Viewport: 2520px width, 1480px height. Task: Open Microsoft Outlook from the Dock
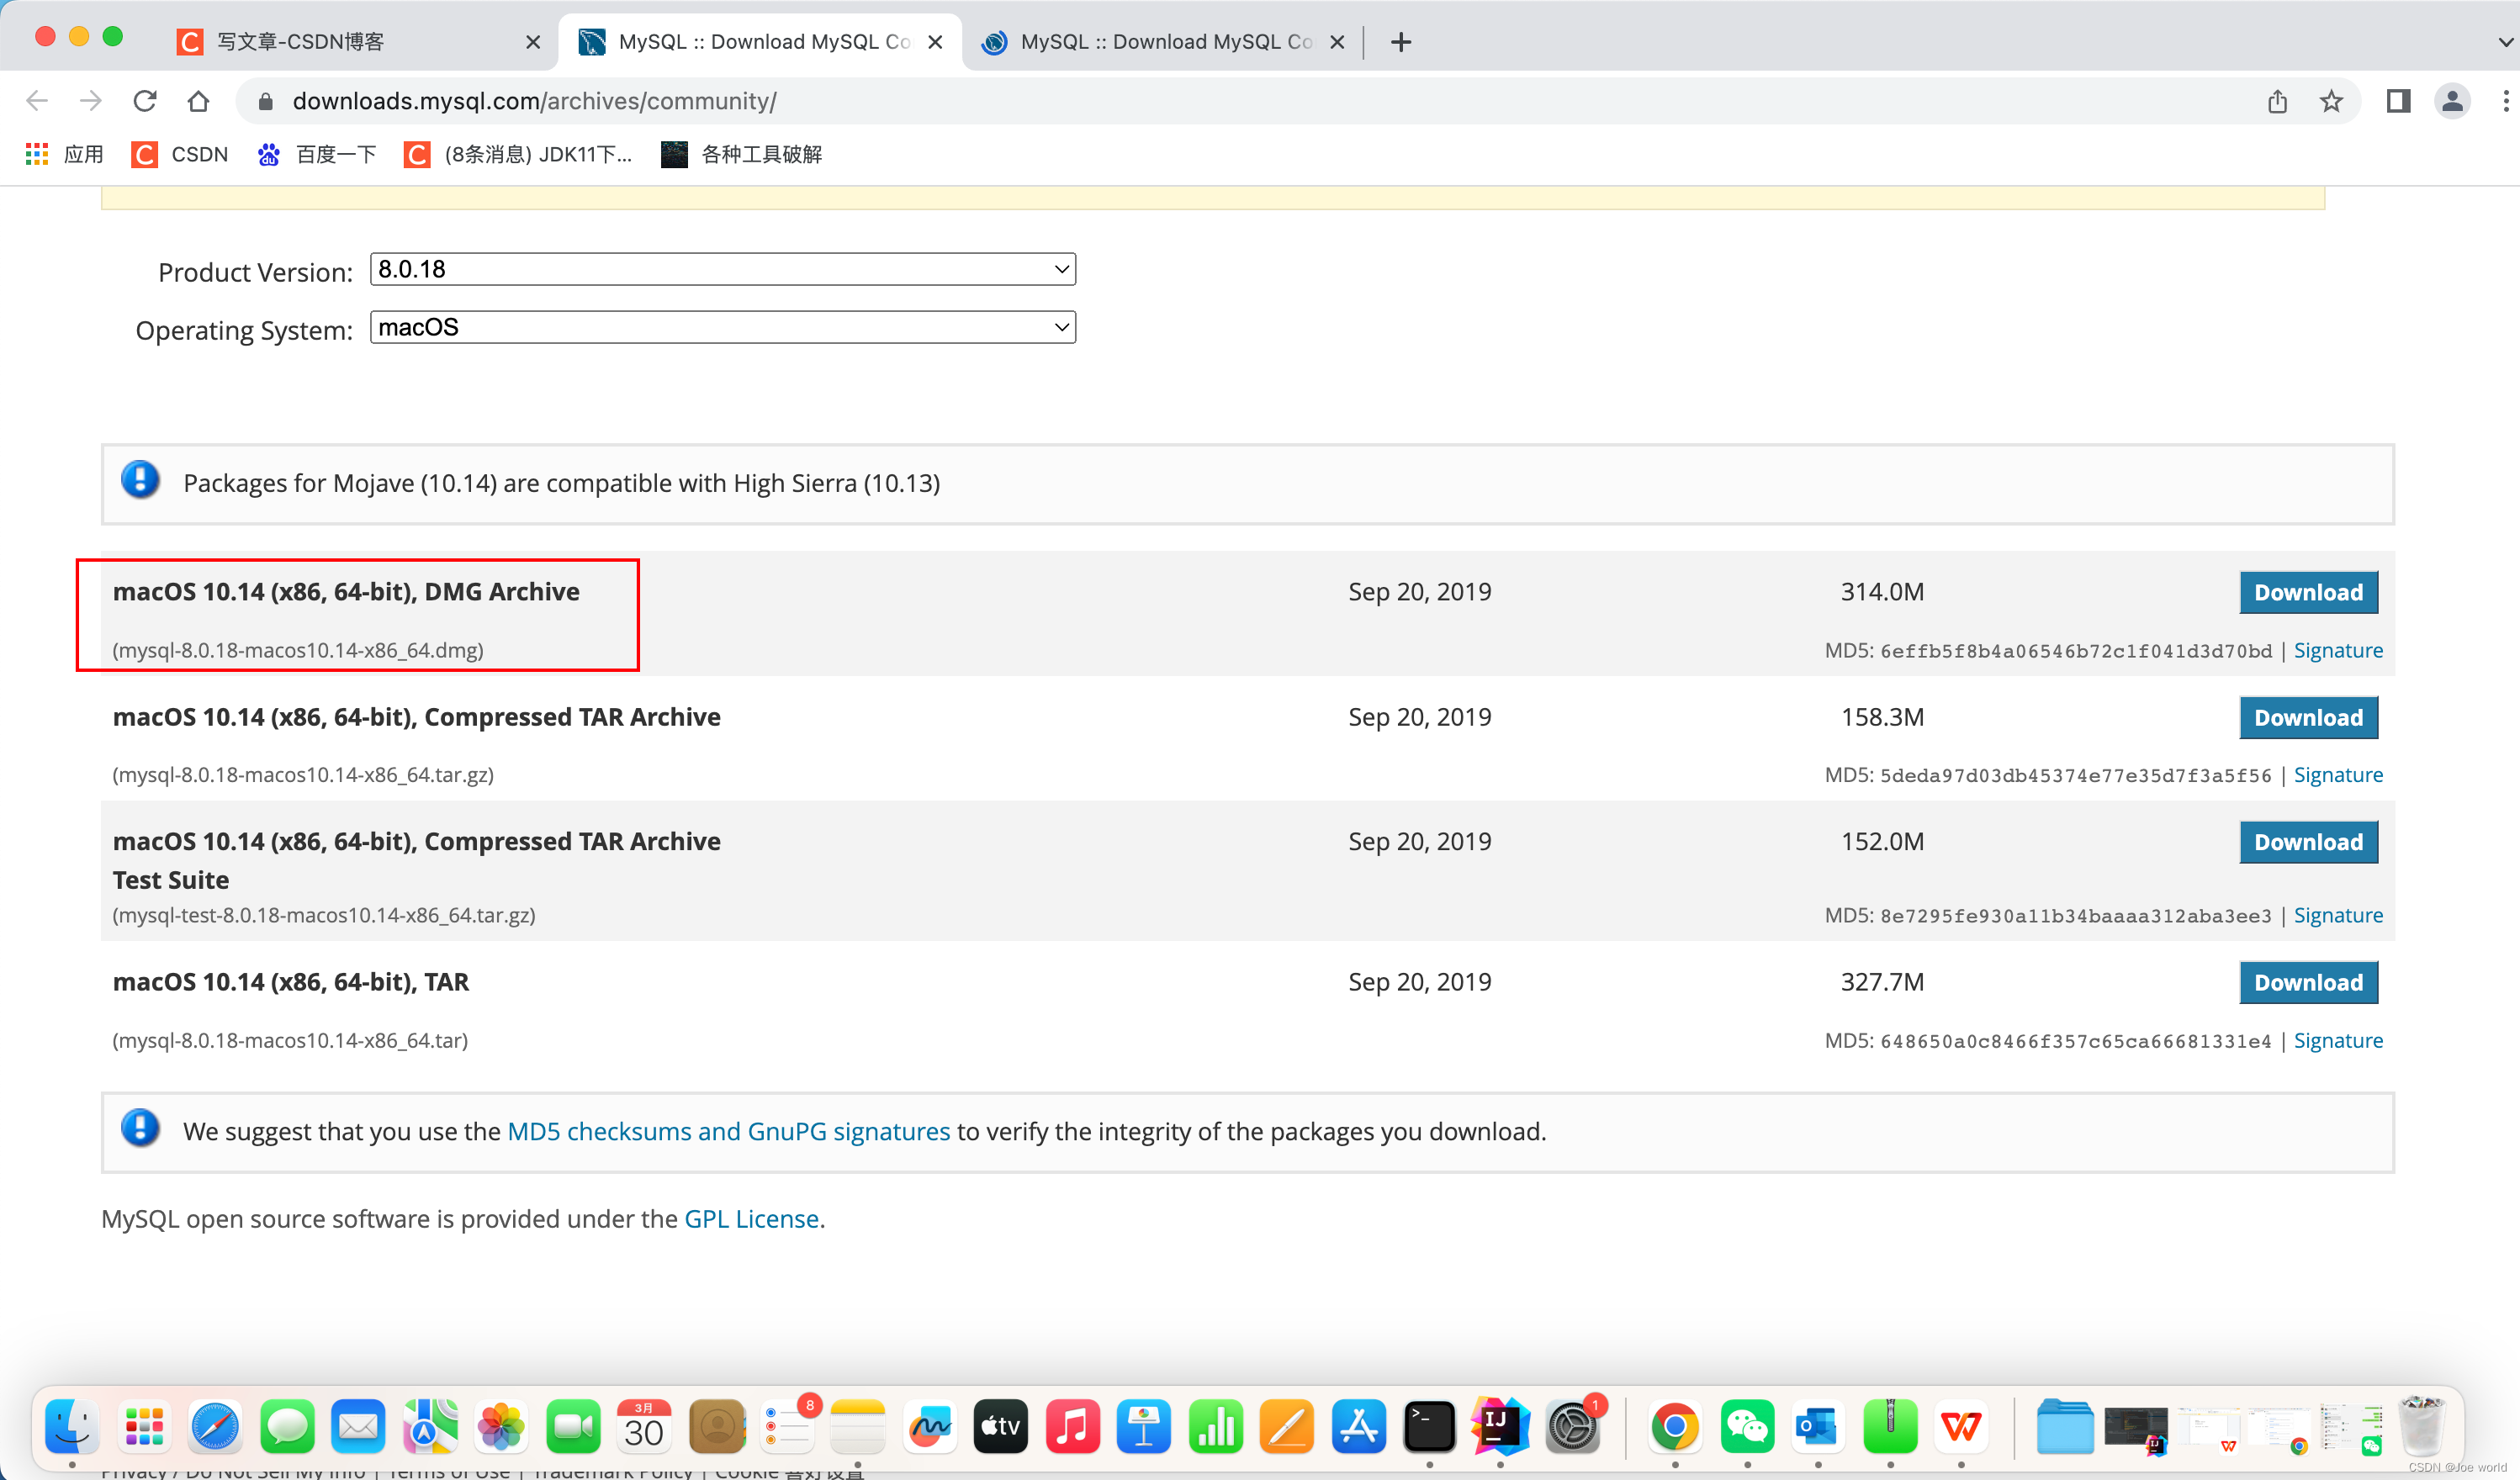pyautogui.click(x=1817, y=1427)
